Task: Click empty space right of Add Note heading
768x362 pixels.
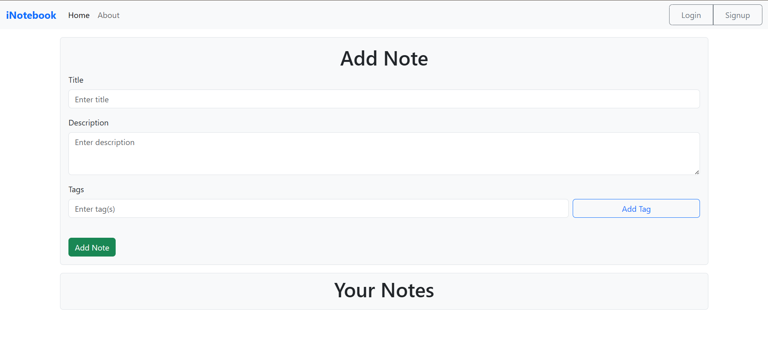Action: pyautogui.click(x=560, y=59)
